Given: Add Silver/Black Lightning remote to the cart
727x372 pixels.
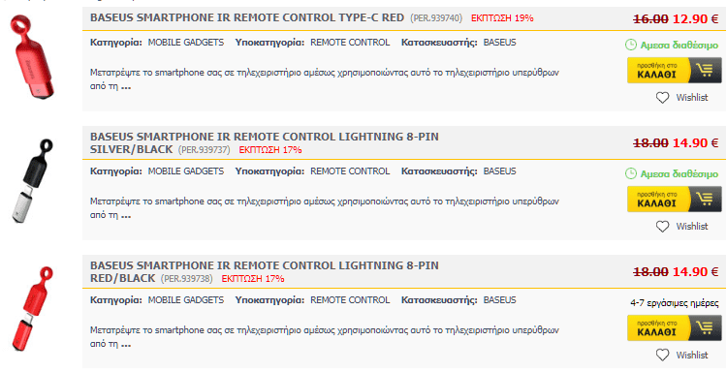Looking at the screenshot, I should point(674,200).
